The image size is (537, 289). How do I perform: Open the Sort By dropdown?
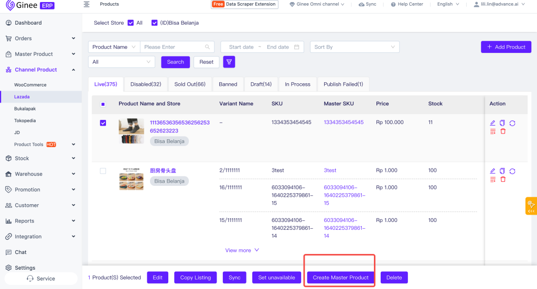pyautogui.click(x=355, y=47)
